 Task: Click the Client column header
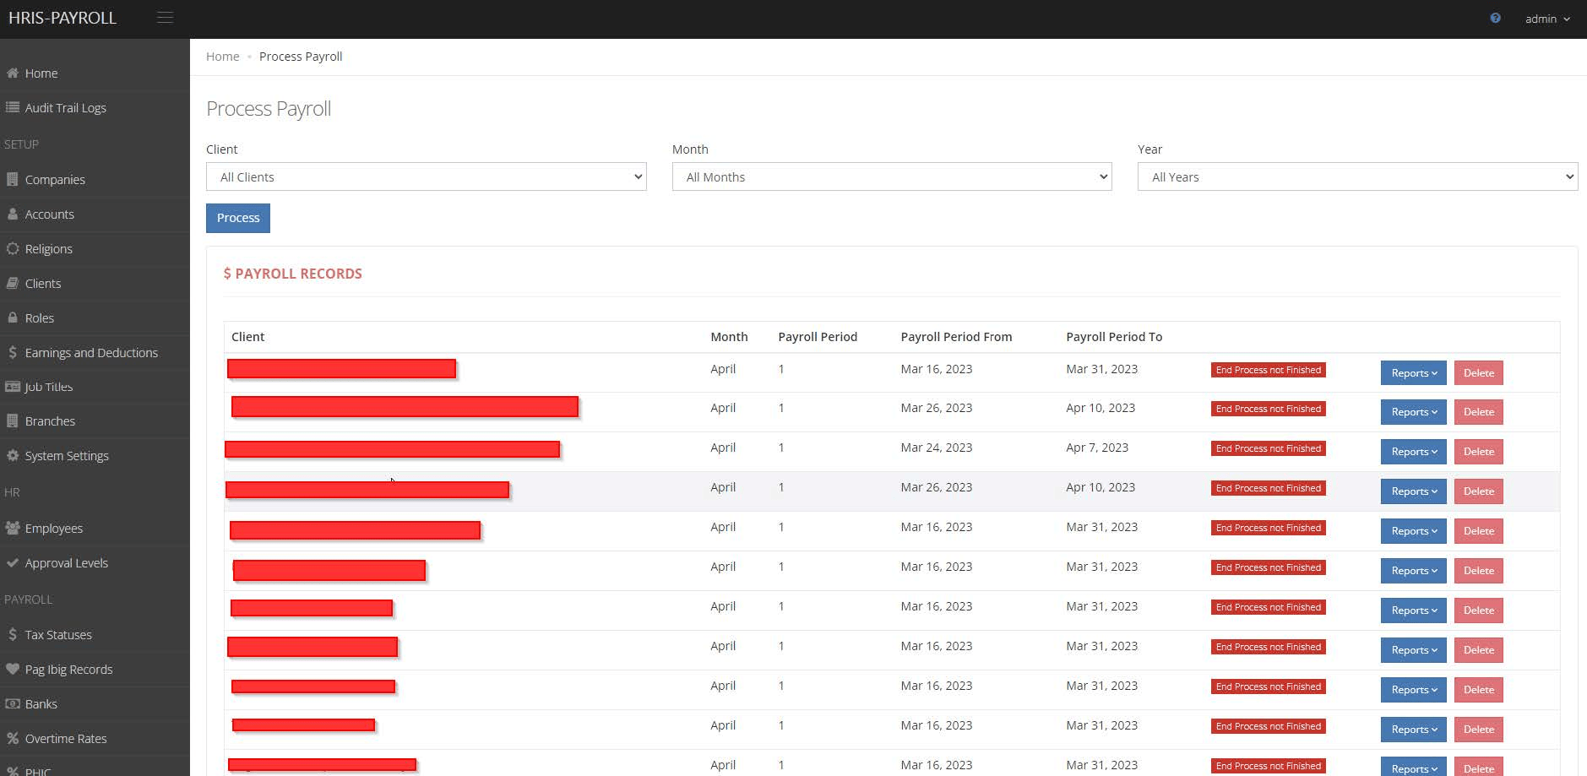pos(248,337)
